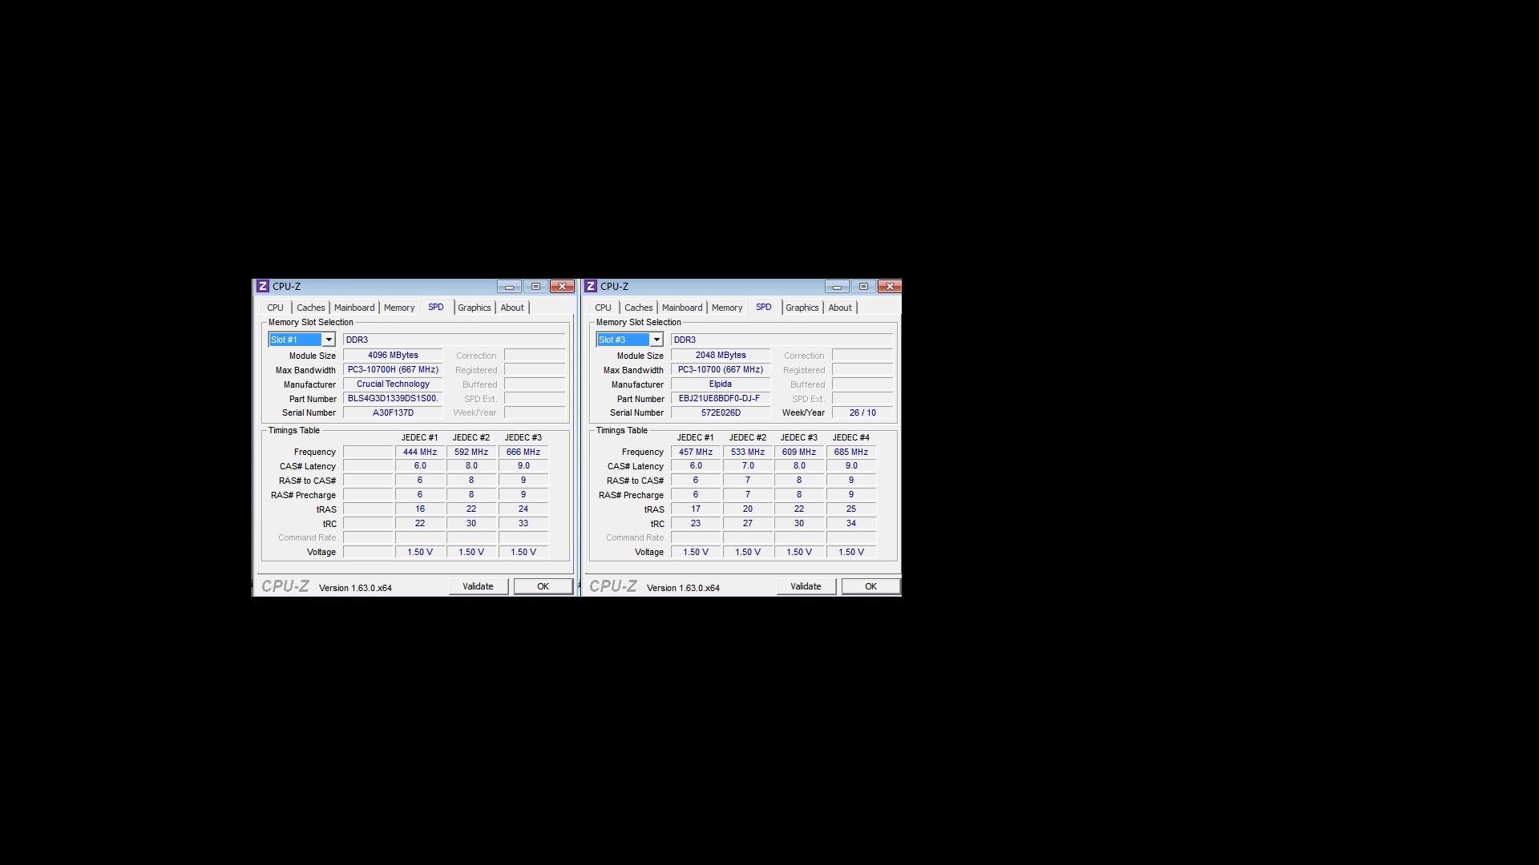The image size is (1539, 865).
Task: Open Mainboard tab in right window
Action: click(x=681, y=308)
